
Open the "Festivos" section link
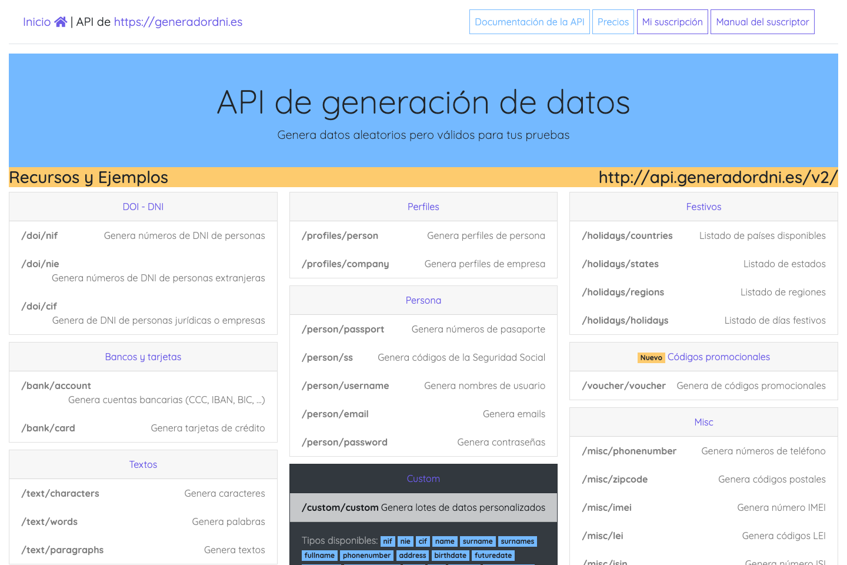(703, 207)
